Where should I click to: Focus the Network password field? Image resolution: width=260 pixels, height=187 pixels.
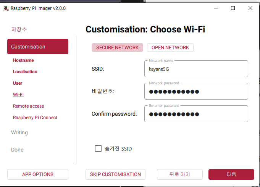[x=196, y=92]
